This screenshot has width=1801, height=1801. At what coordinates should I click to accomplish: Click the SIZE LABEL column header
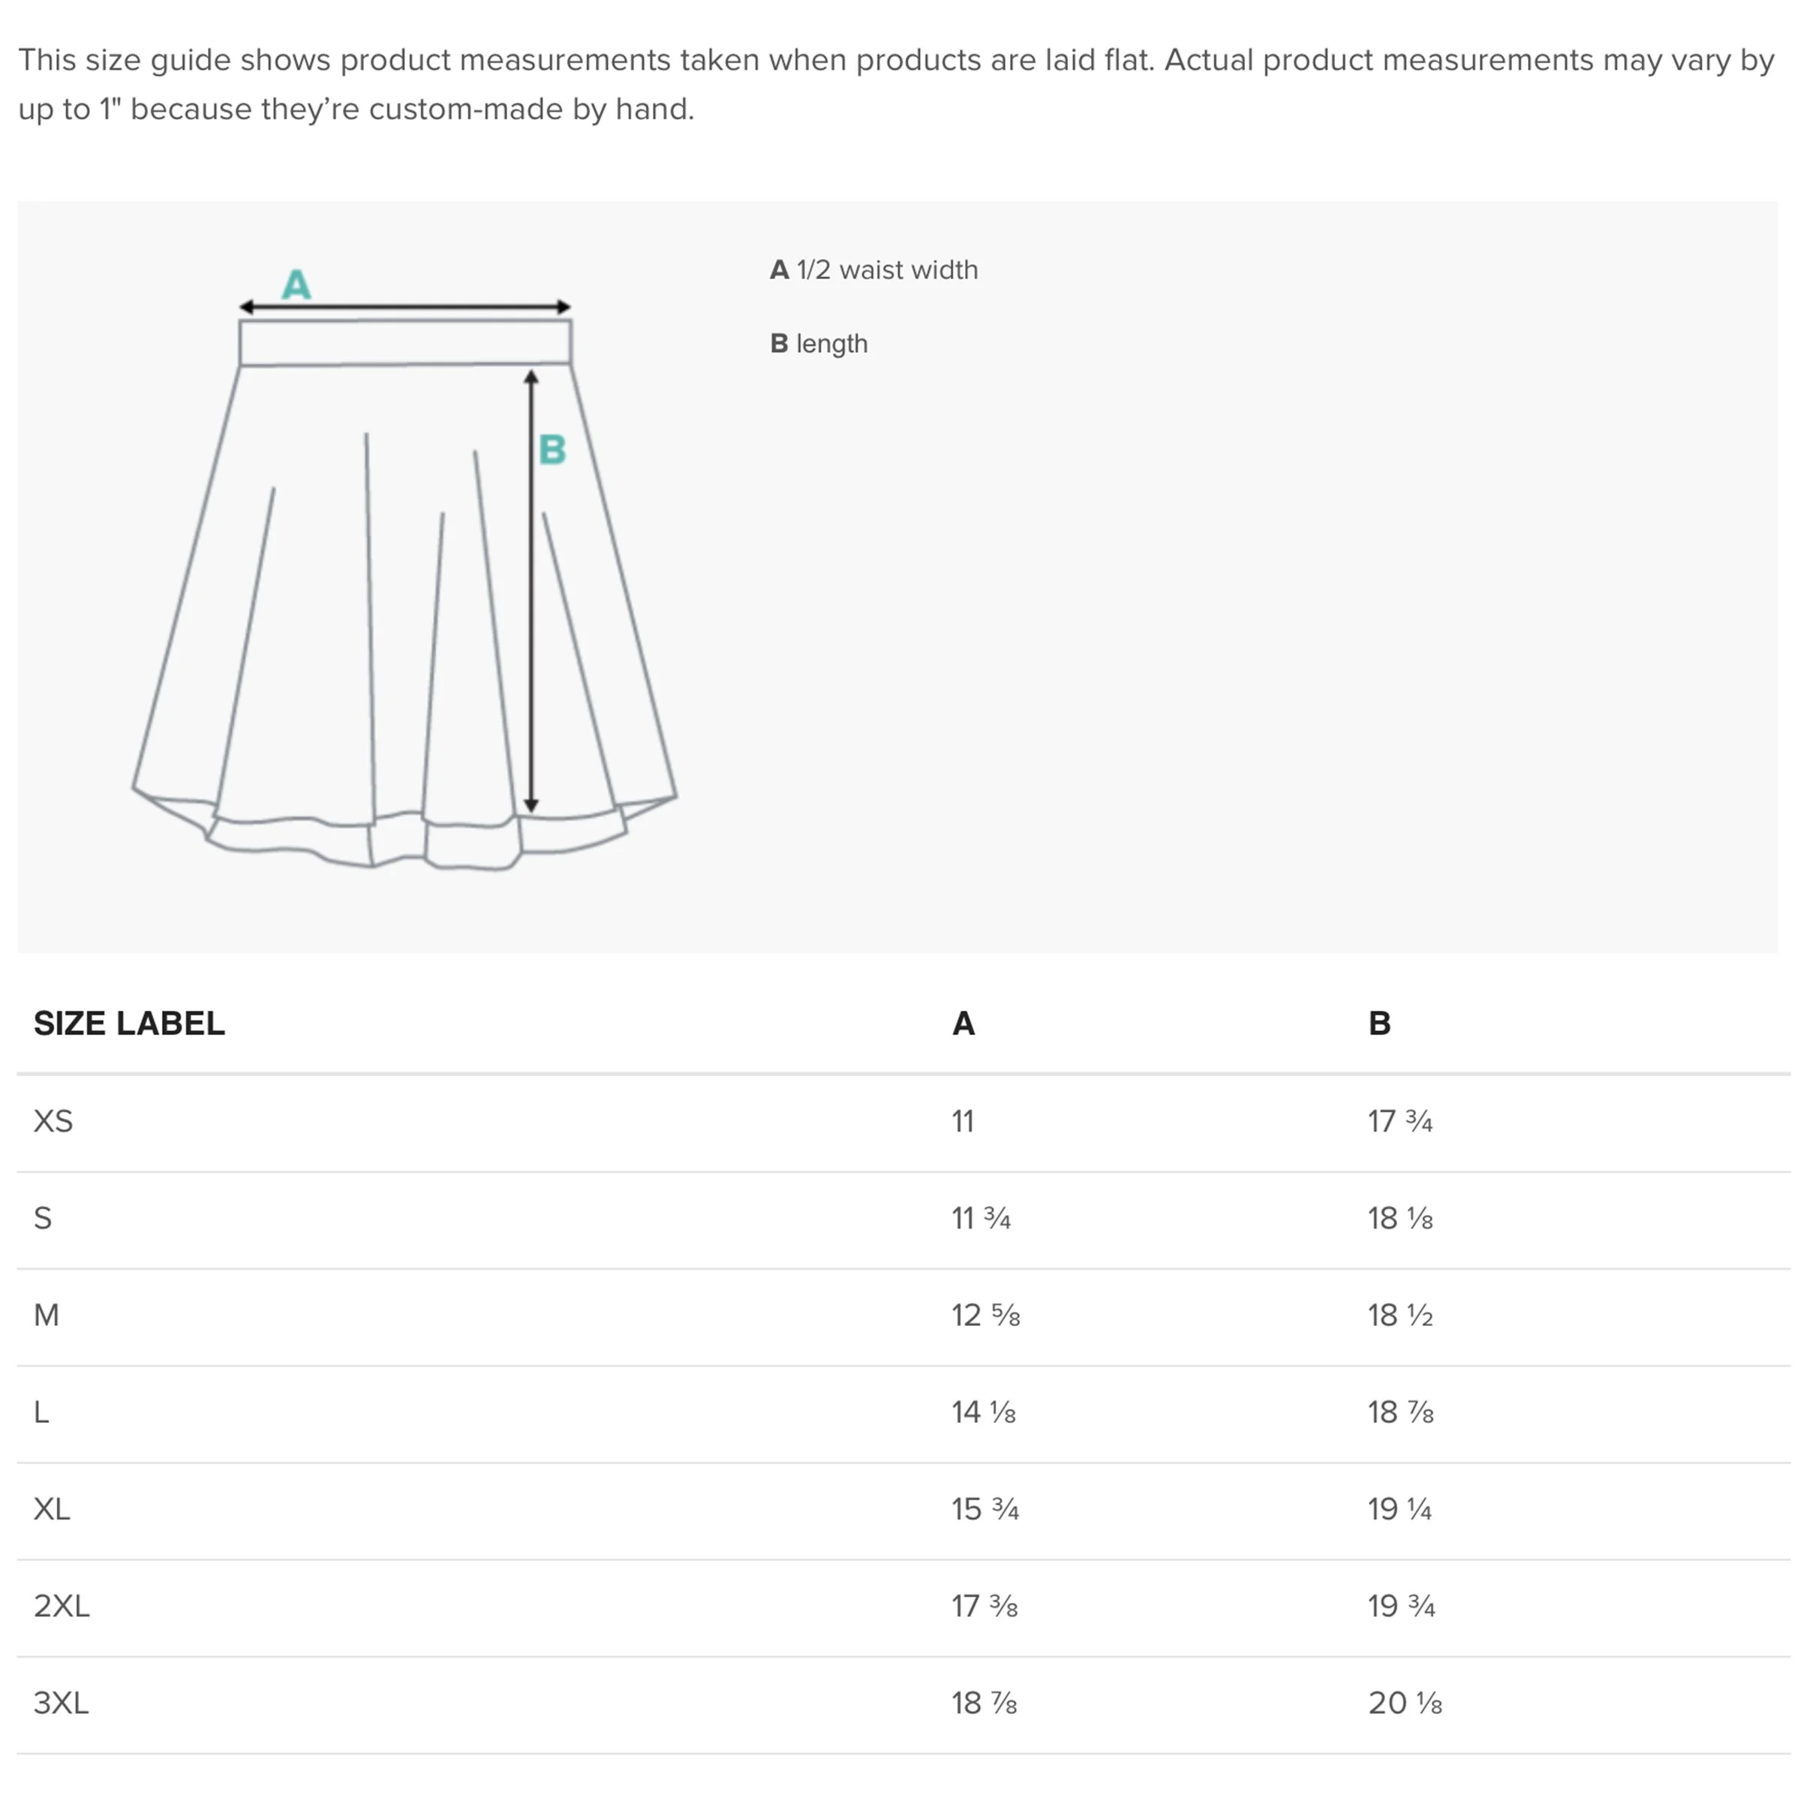click(x=128, y=1024)
